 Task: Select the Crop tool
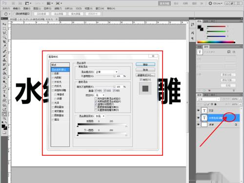click(x=4, y=42)
